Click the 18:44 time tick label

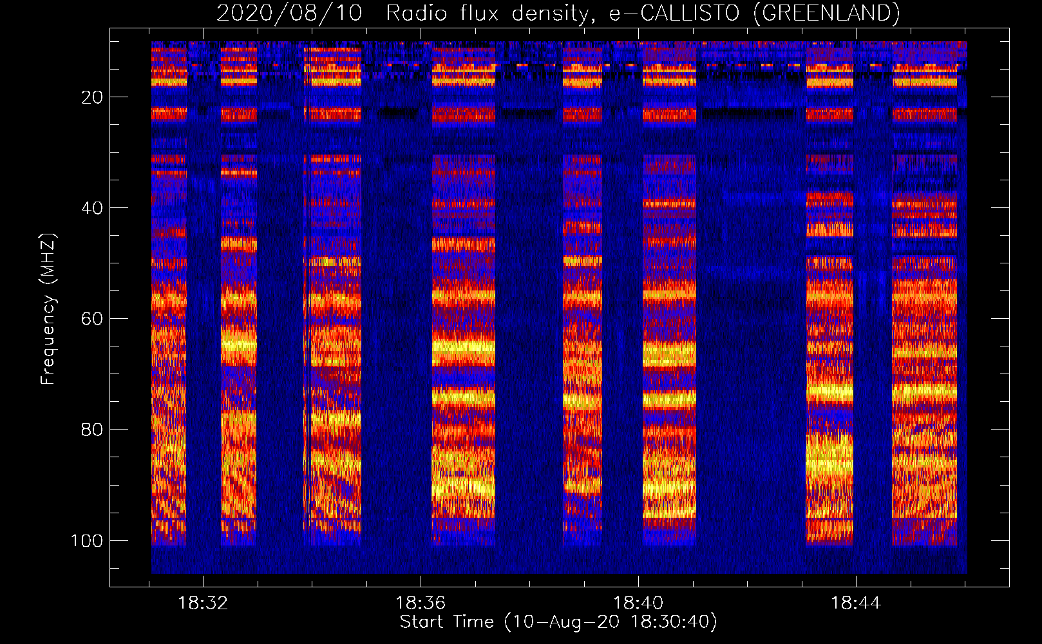click(x=856, y=603)
